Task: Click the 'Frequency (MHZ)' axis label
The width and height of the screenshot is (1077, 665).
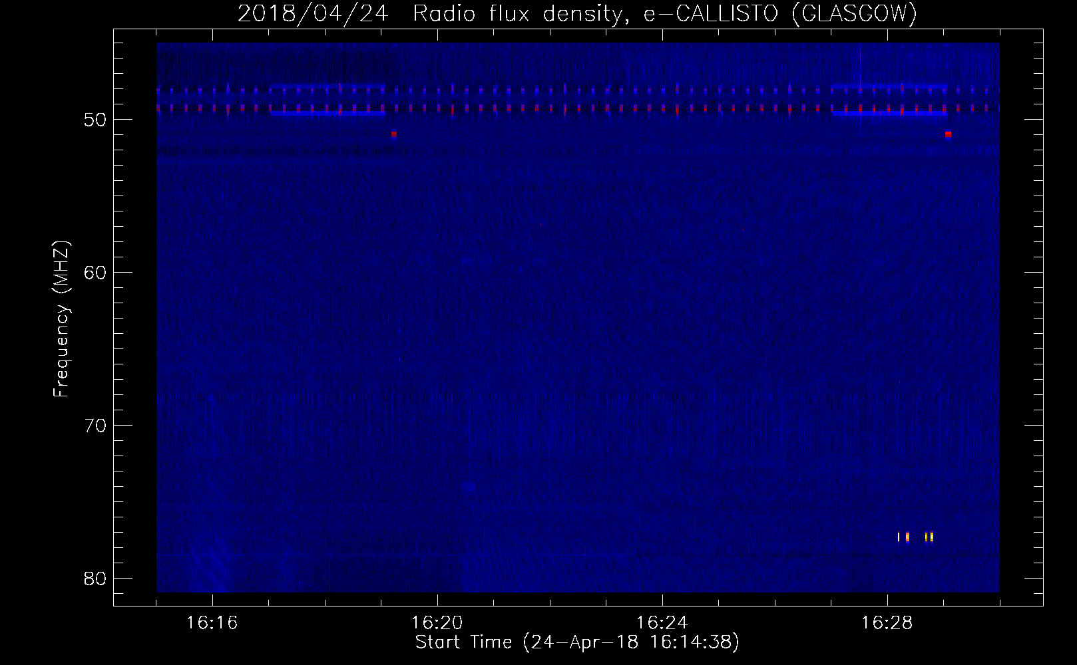Action: [x=61, y=319]
